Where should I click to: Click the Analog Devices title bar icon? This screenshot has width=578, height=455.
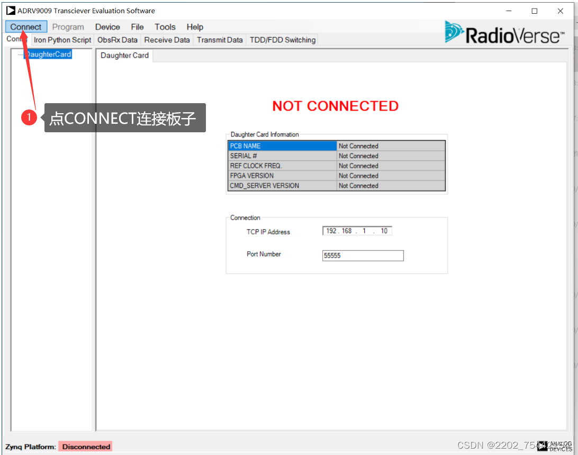(x=11, y=11)
